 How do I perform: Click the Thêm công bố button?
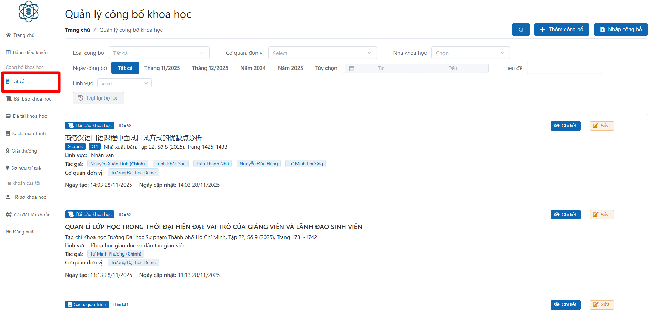[561, 30]
